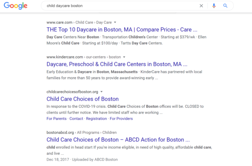
Task: Open 'Child Care Choices of Boston' result title
Action: click(x=83, y=99)
